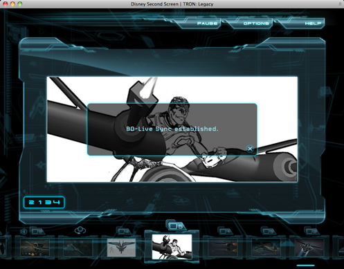344x269 pixels.
Task: Dismiss the BD-Live Sync established message
Action: tap(250, 149)
